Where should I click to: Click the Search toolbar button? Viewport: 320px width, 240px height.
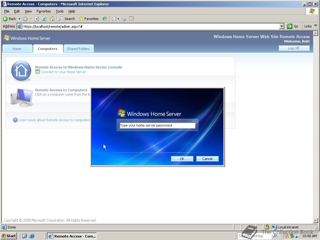coord(67,19)
